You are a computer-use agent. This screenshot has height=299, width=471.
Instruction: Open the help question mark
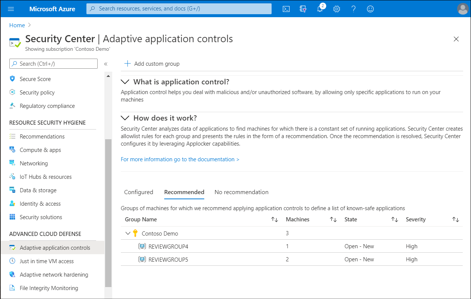354,9
